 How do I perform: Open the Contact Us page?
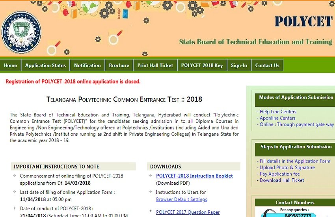point(267,65)
